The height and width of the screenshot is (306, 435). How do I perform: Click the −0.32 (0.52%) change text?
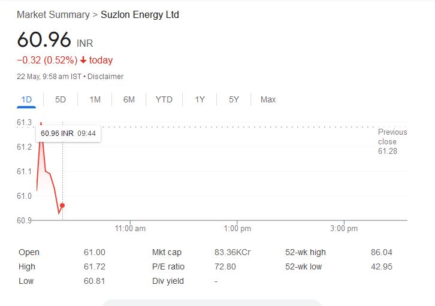47,60
